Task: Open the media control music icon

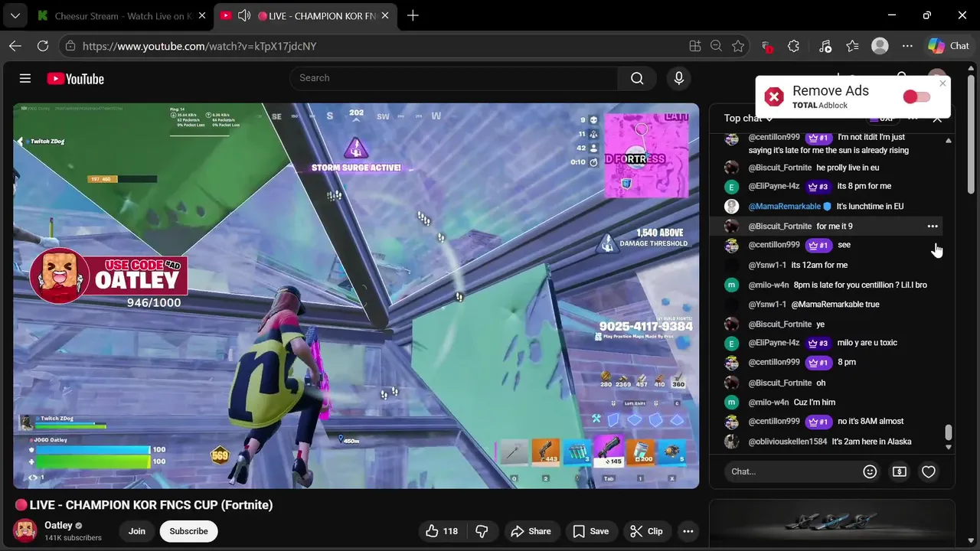Action: (825, 46)
